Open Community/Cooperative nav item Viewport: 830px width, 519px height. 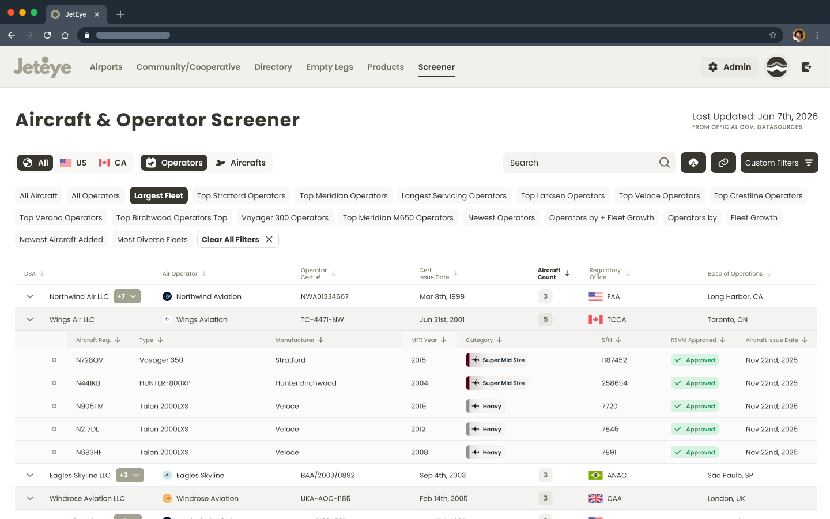coord(188,67)
